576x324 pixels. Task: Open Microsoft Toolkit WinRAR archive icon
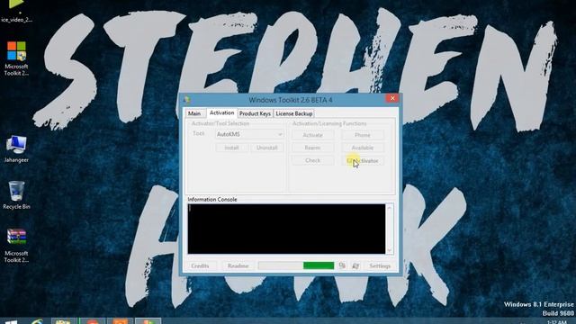[16, 246]
